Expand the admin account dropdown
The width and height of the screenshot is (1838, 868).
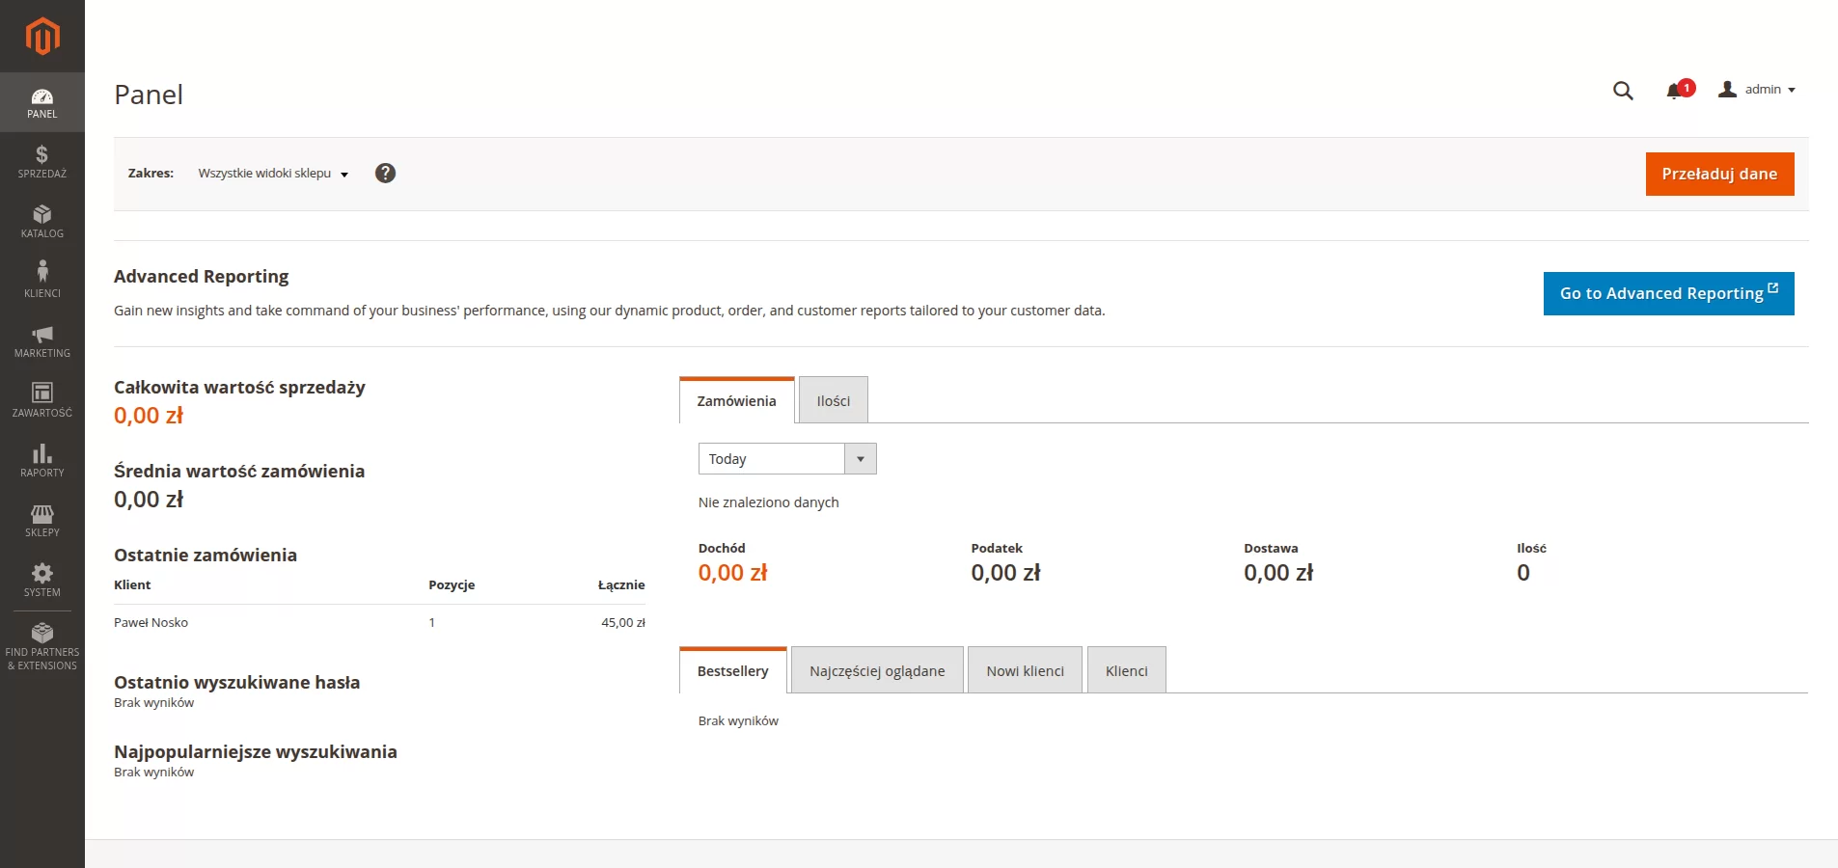[x=1762, y=90]
